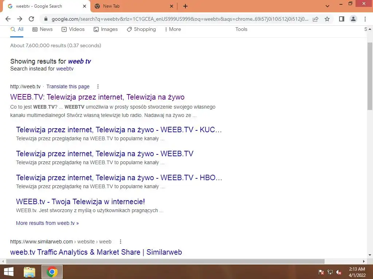373x279 pixels.
Task: Open the Windows Start menu
Action: click(9, 272)
